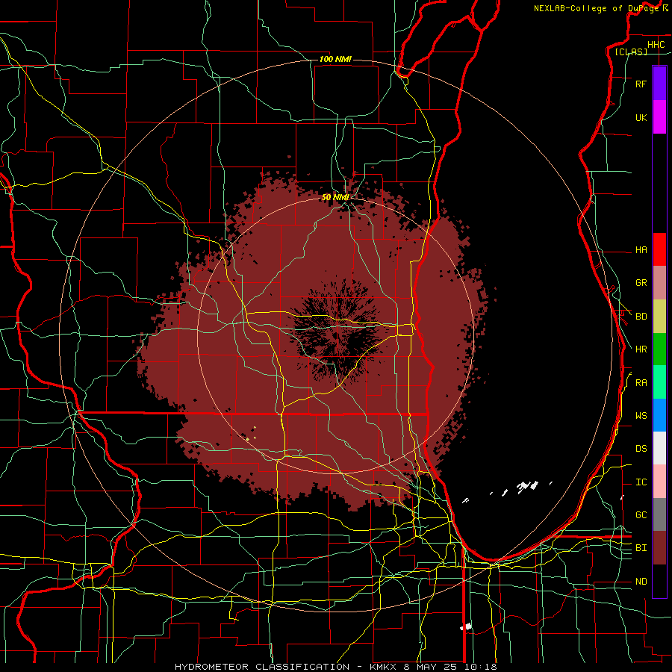
Task: Click the WS legend label
Action: coord(641,416)
